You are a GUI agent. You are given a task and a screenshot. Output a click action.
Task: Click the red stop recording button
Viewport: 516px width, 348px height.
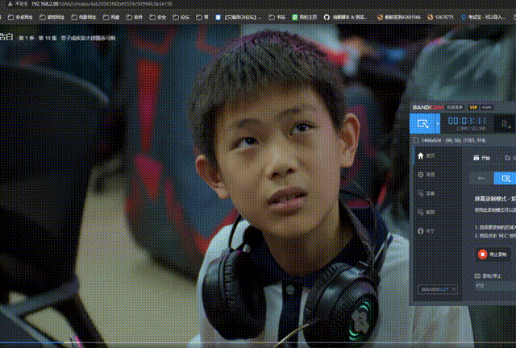(x=493, y=255)
